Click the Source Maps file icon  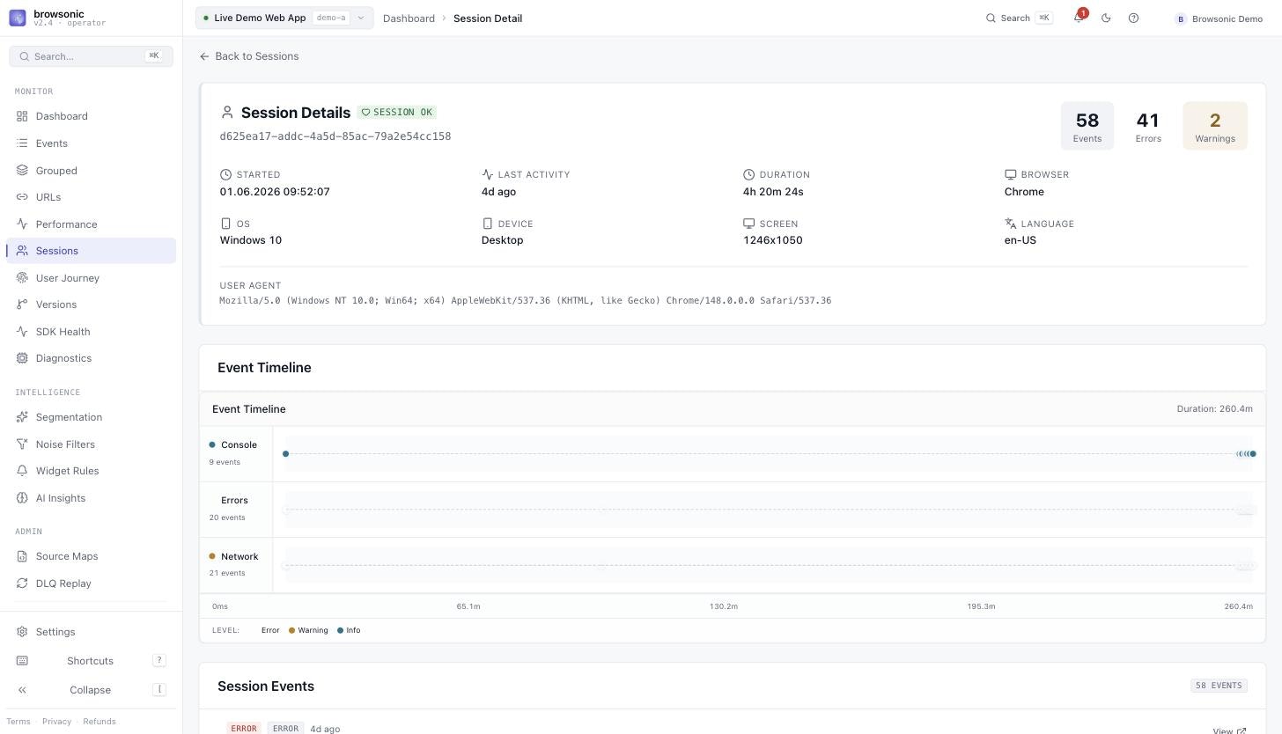(x=22, y=556)
